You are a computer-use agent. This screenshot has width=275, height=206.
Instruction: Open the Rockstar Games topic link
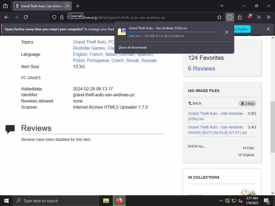point(89,48)
